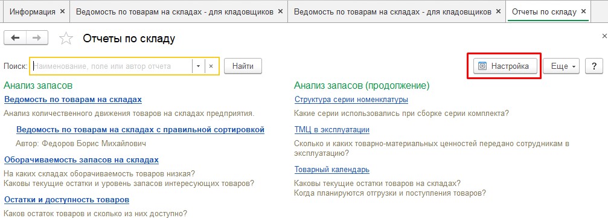The height and width of the screenshot is (218, 608).
Task: Open Оборачиваемость запасов на складах report
Action: [82, 160]
